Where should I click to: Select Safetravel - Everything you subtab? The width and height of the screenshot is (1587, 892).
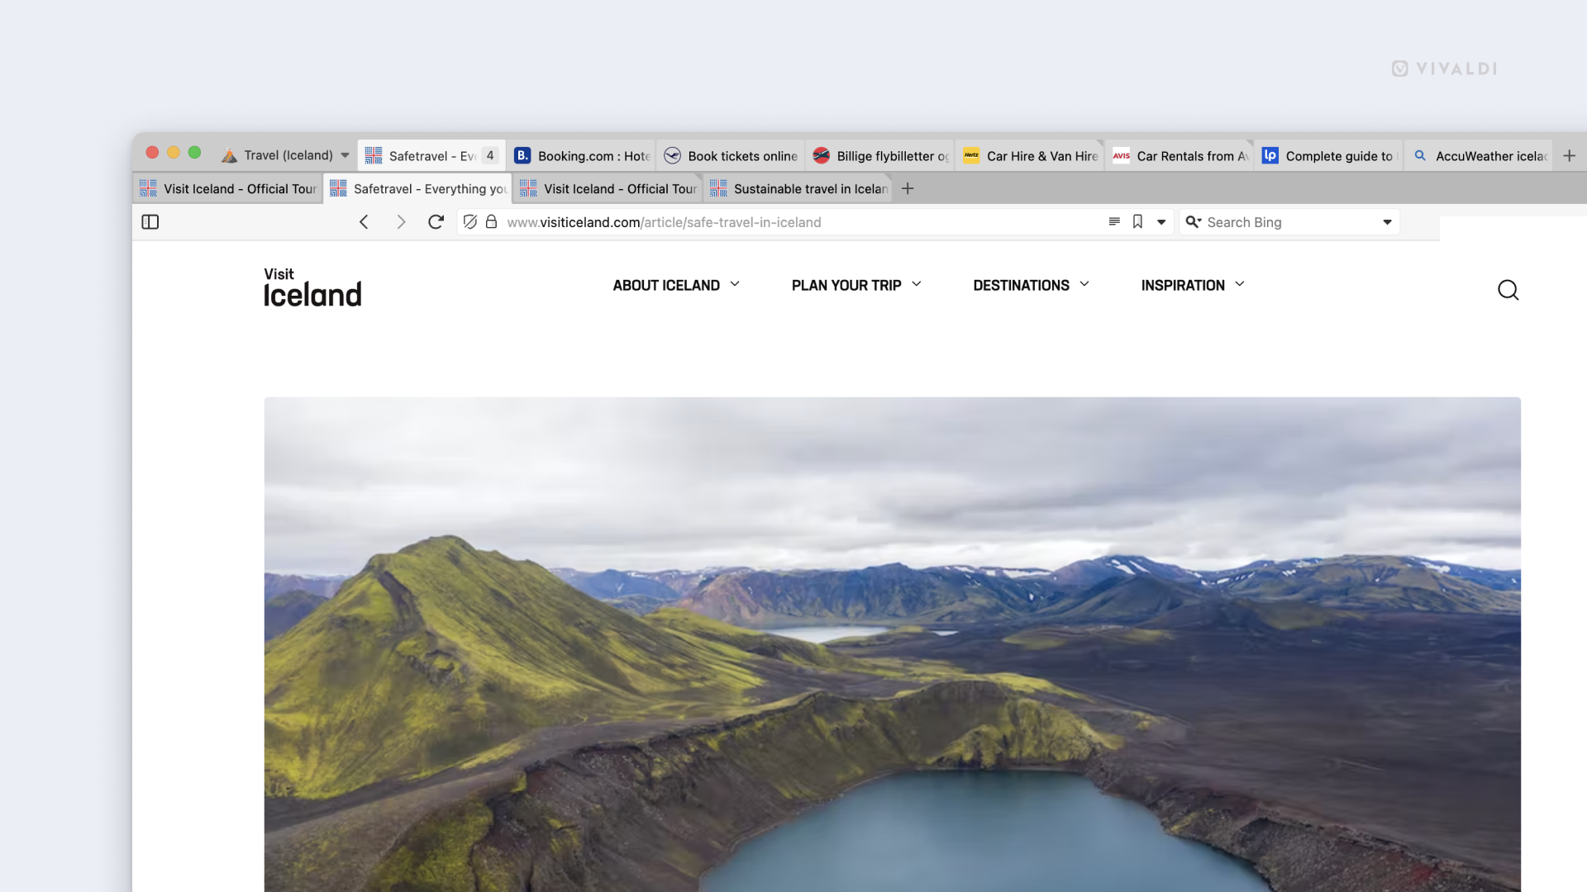tap(418, 189)
